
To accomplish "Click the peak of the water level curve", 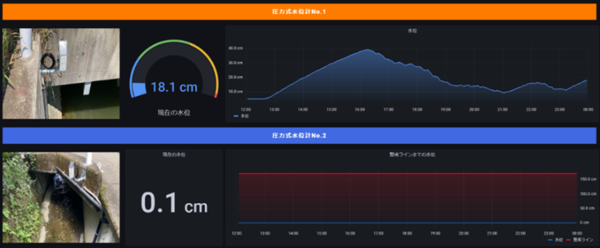I will pyautogui.click(x=367, y=49).
